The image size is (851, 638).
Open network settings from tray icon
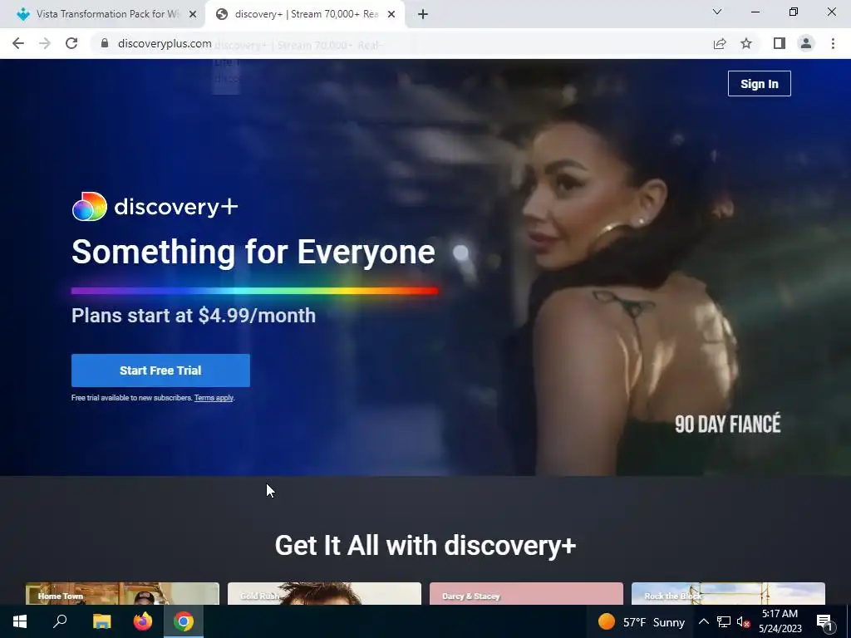point(724,621)
